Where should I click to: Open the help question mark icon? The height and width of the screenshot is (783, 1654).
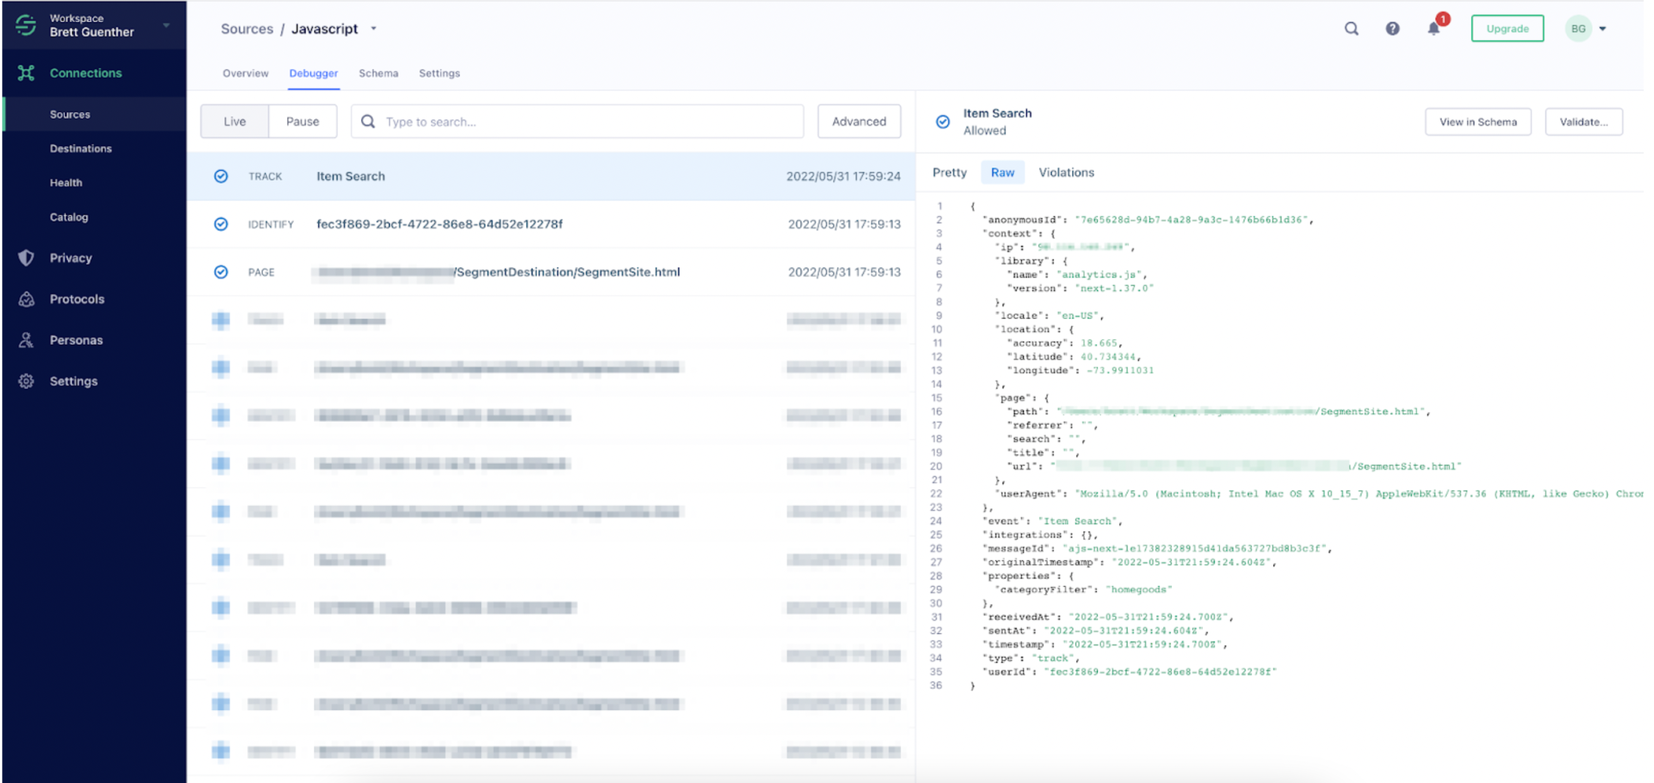pyautogui.click(x=1392, y=29)
